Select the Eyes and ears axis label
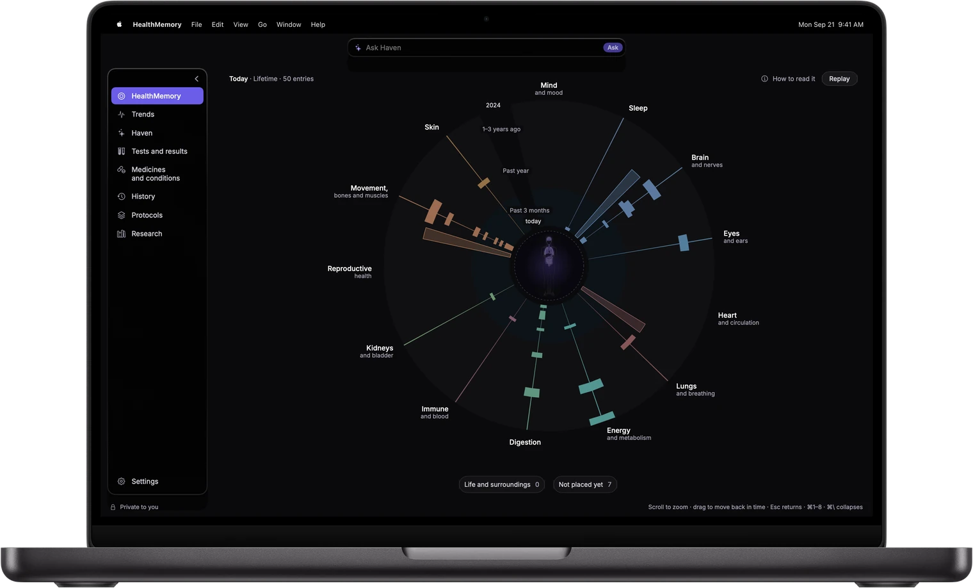Image resolution: width=973 pixels, height=588 pixels. [x=736, y=237]
